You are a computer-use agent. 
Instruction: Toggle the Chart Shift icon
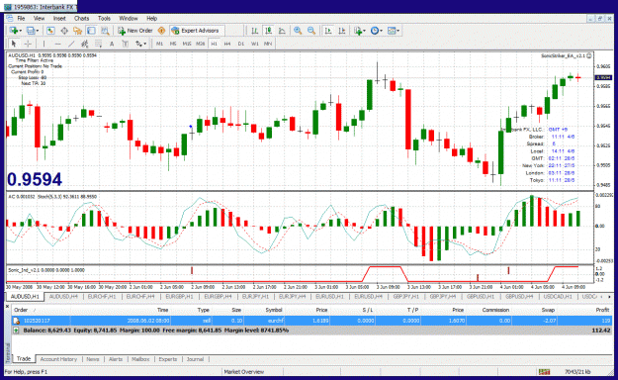[342, 31]
